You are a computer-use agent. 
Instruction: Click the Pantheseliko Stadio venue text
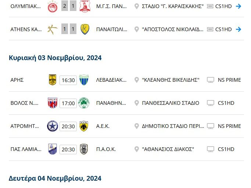click(x=171, y=103)
